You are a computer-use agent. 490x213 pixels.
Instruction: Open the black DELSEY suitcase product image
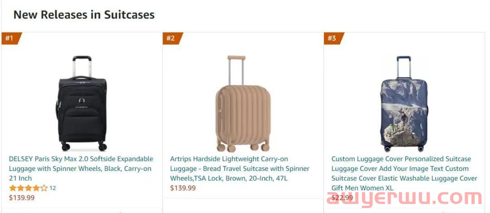point(82,104)
